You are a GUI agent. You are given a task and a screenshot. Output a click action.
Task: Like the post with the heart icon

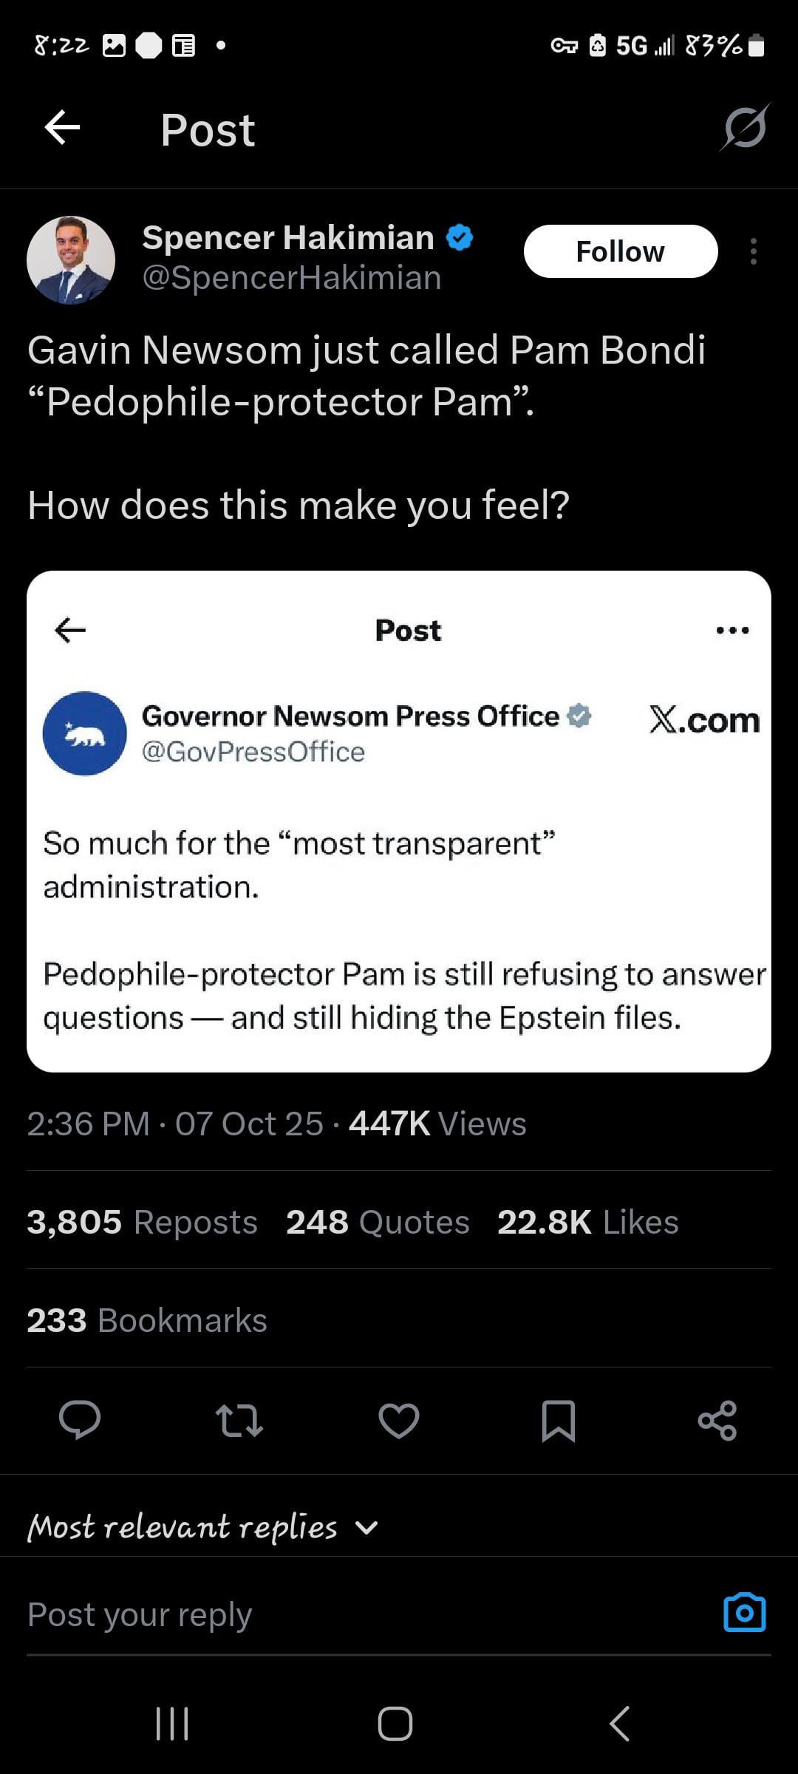tap(398, 1420)
